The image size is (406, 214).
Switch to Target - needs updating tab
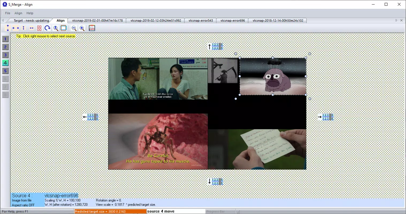point(31,20)
